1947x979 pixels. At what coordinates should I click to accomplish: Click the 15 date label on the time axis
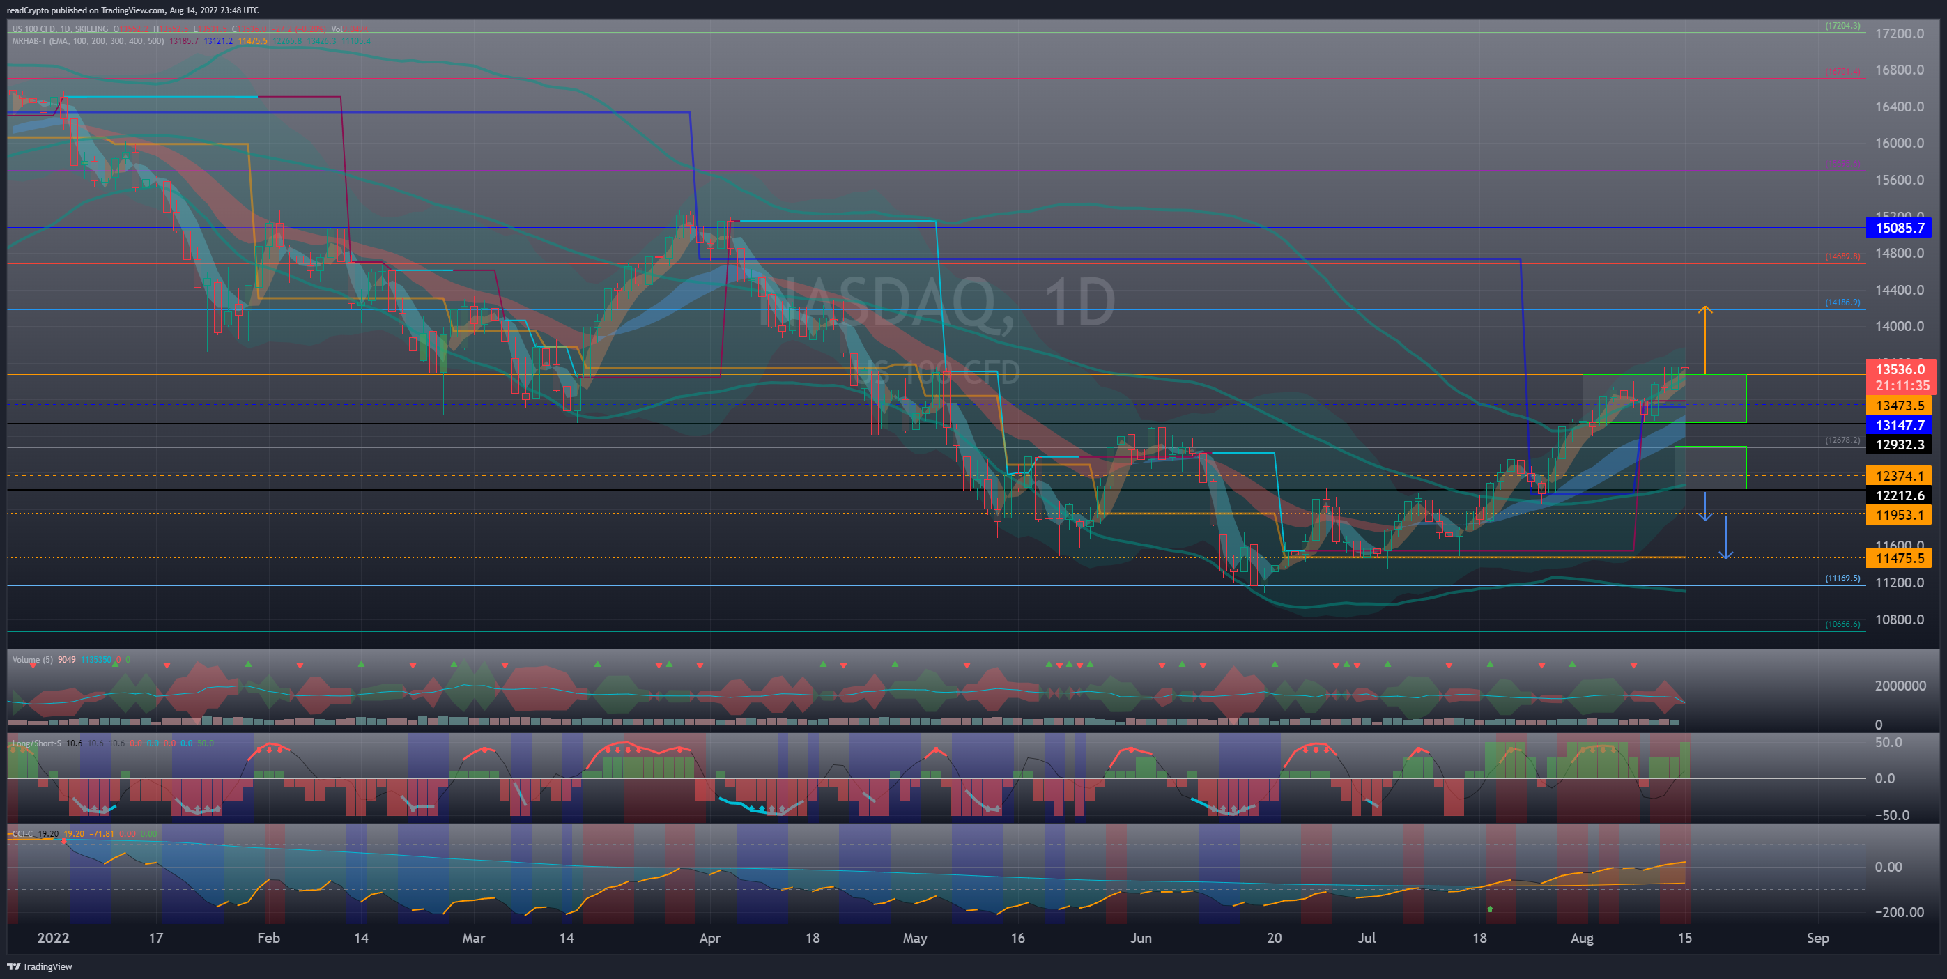point(1685,938)
